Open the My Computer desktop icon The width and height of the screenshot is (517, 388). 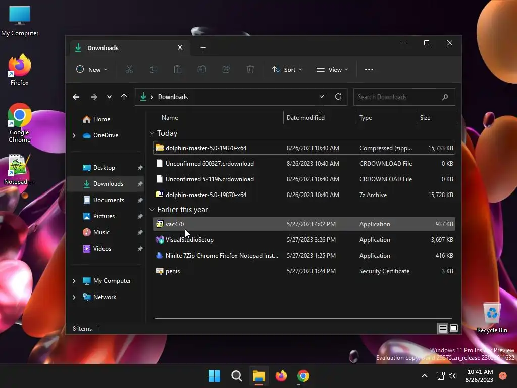[20, 21]
